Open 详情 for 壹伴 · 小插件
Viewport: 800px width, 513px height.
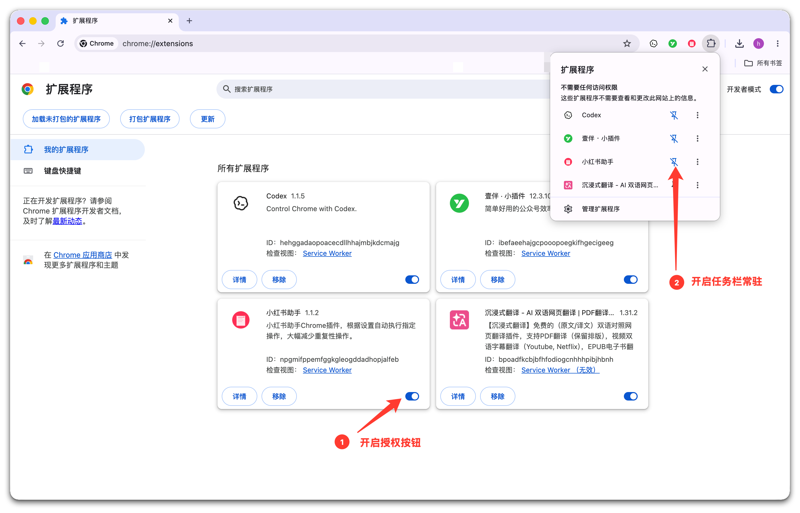pyautogui.click(x=458, y=280)
